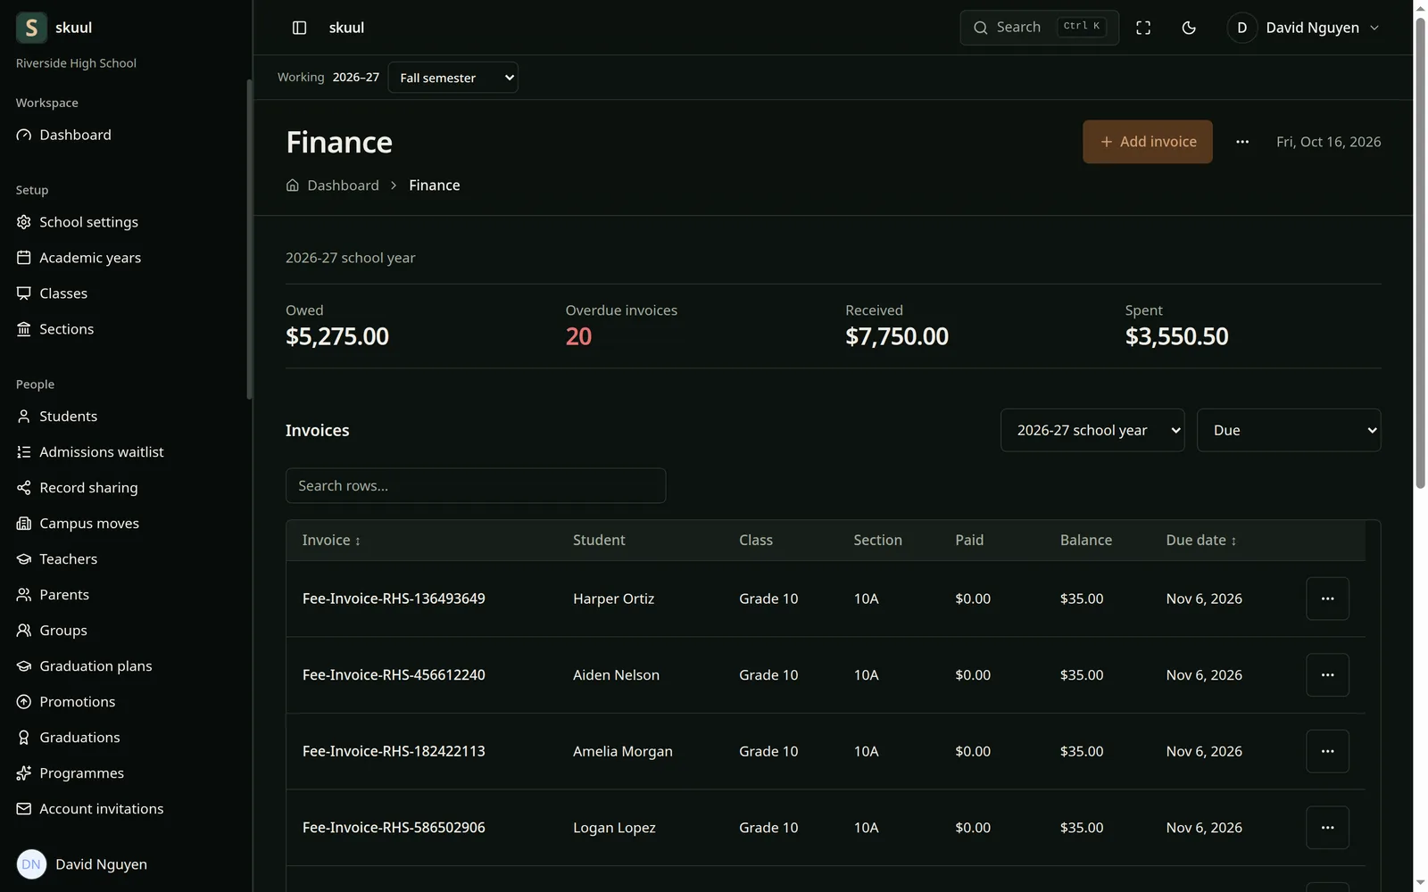
Task: Enter fullscreen mode icon
Action: click(x=1143, y=28)
